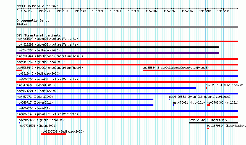Select the red mark under esv3679614
246x145 pixels.
tap(208, 128)
